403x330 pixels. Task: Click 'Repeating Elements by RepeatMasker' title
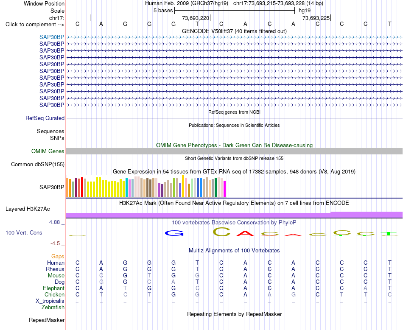tap(234, 314)
